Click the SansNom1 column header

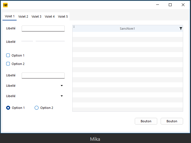pos(127,29)
